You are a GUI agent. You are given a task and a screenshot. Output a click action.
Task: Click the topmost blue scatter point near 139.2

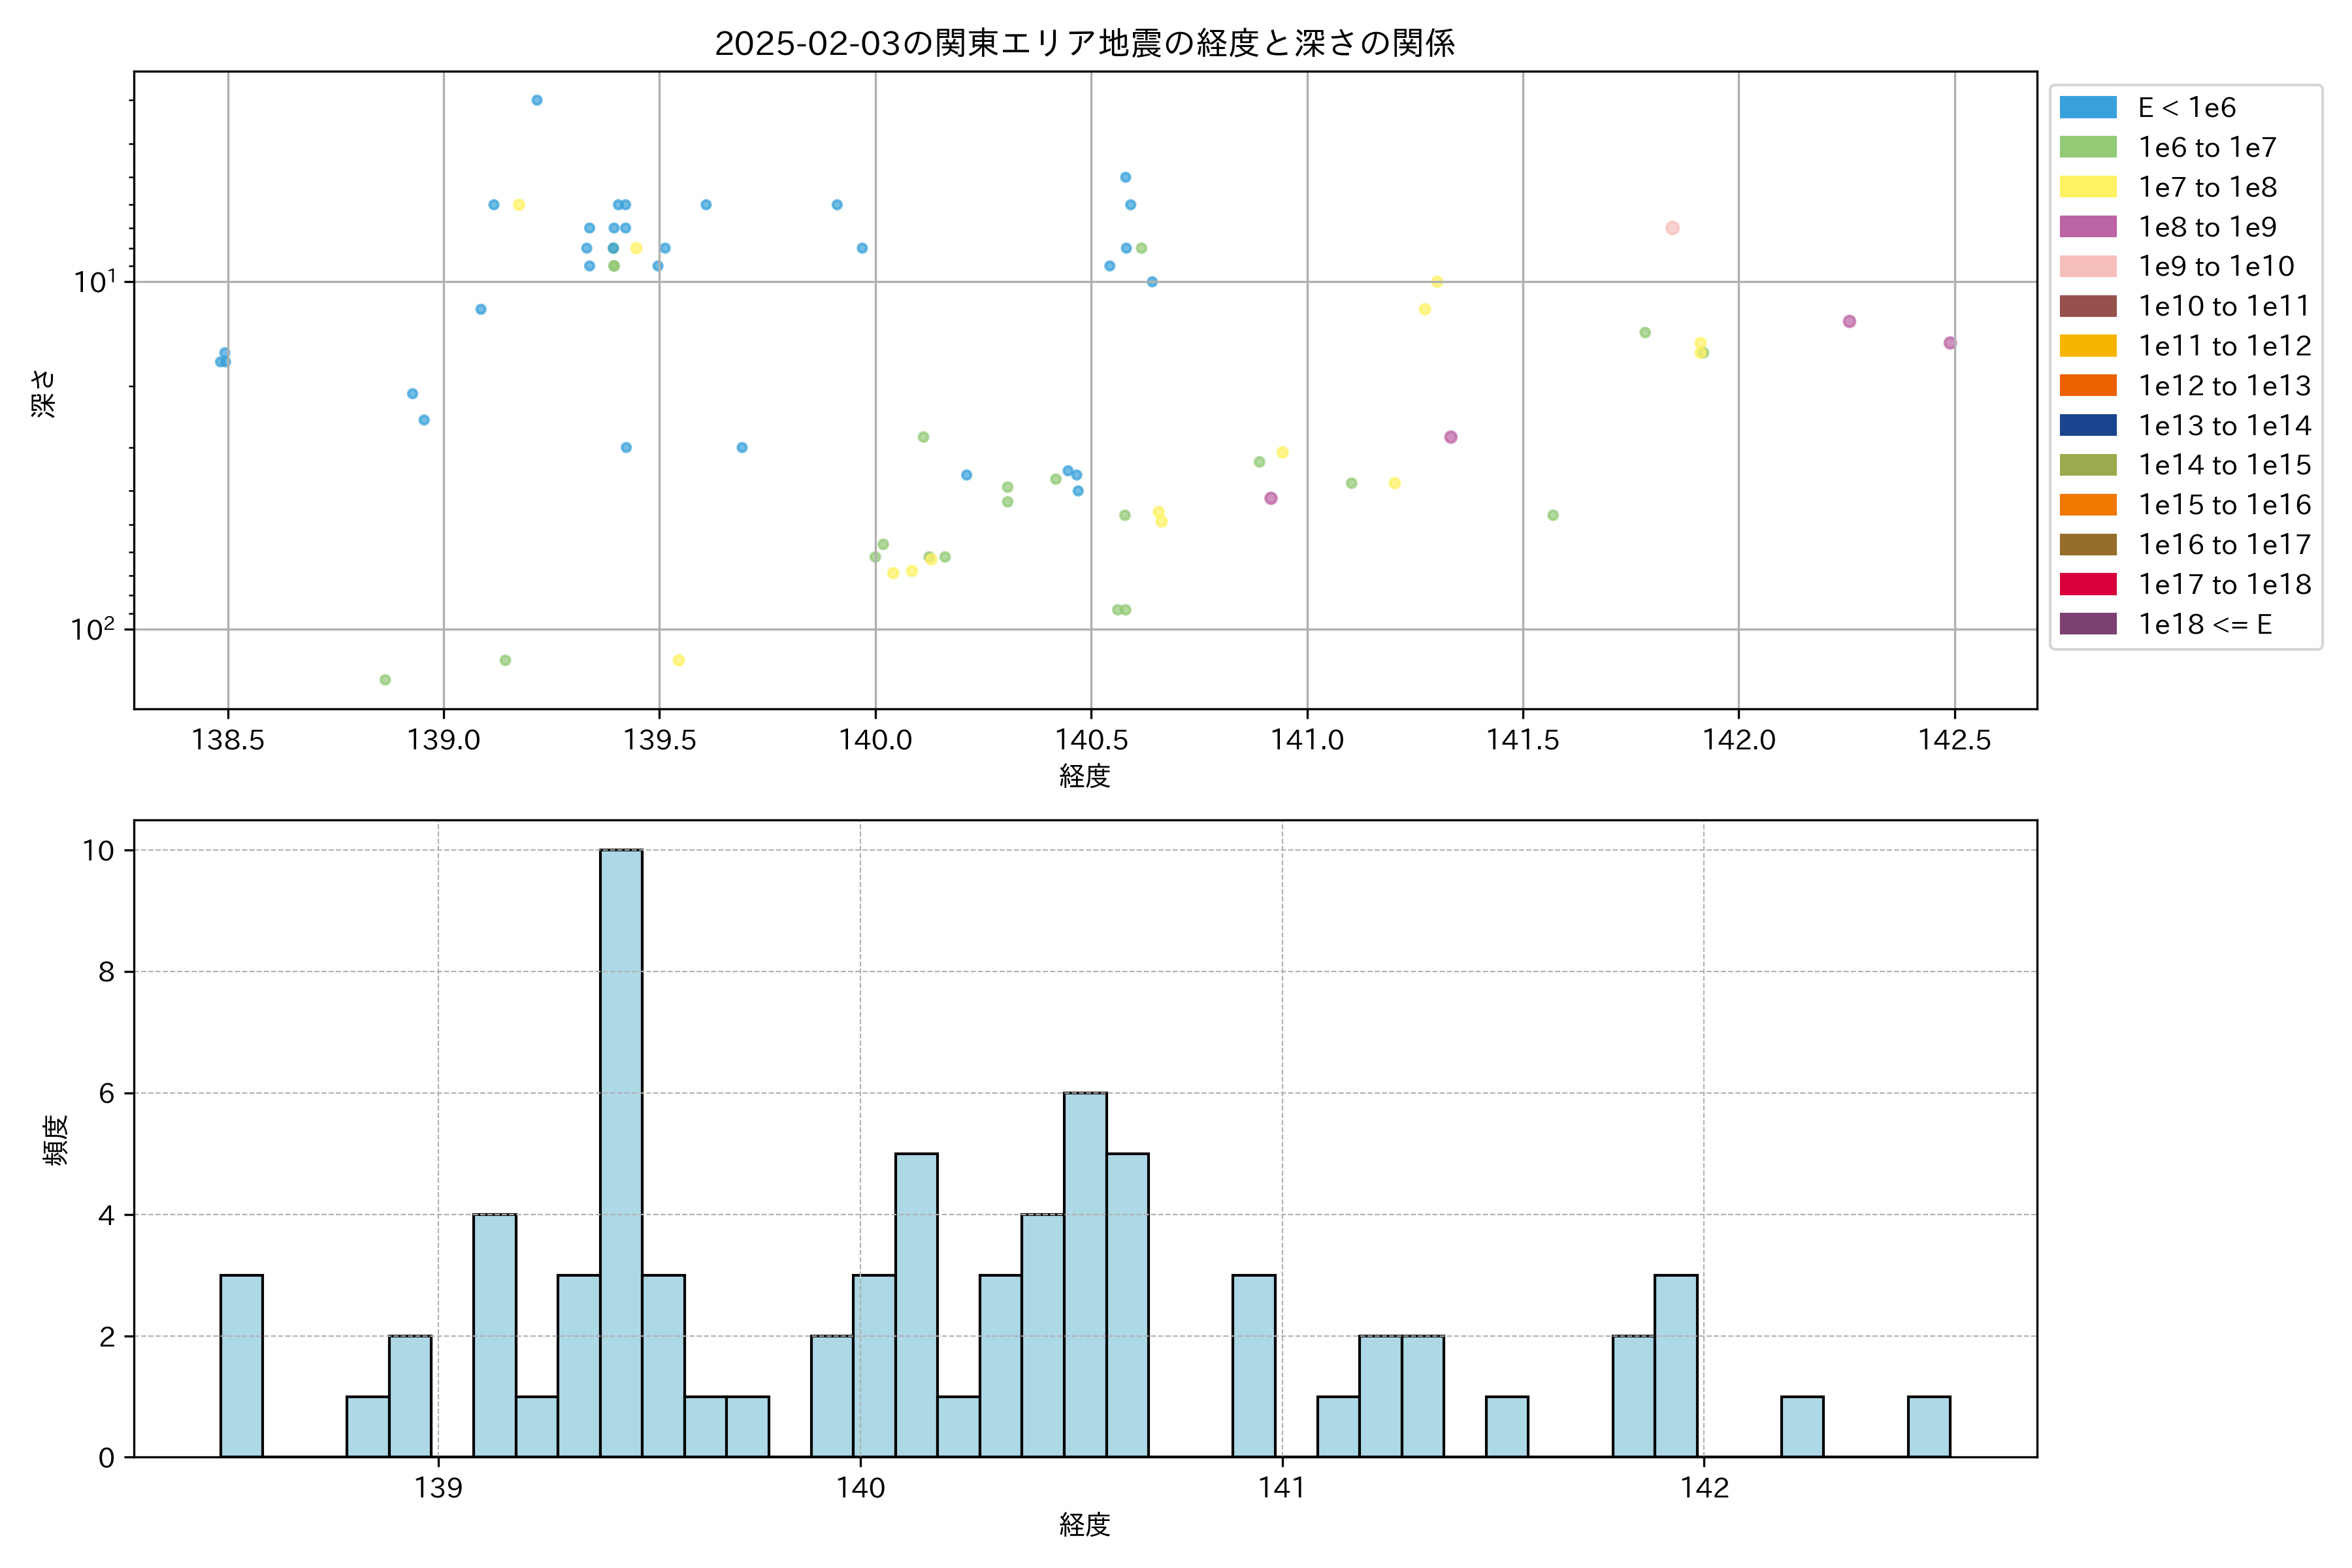[x=537, y=100]
